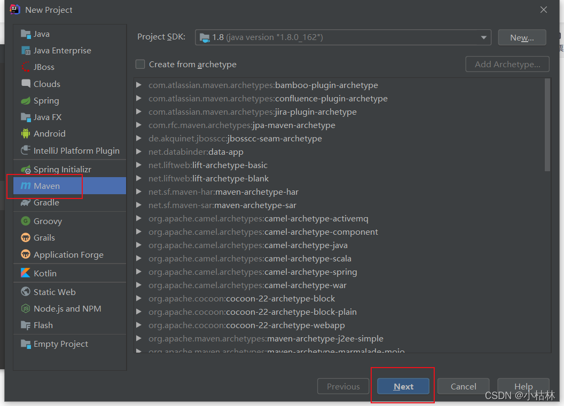Viewport: 564px width, 406px height.
Task: Expand cocoon-22-archetype-block entry
Action: 139,298
